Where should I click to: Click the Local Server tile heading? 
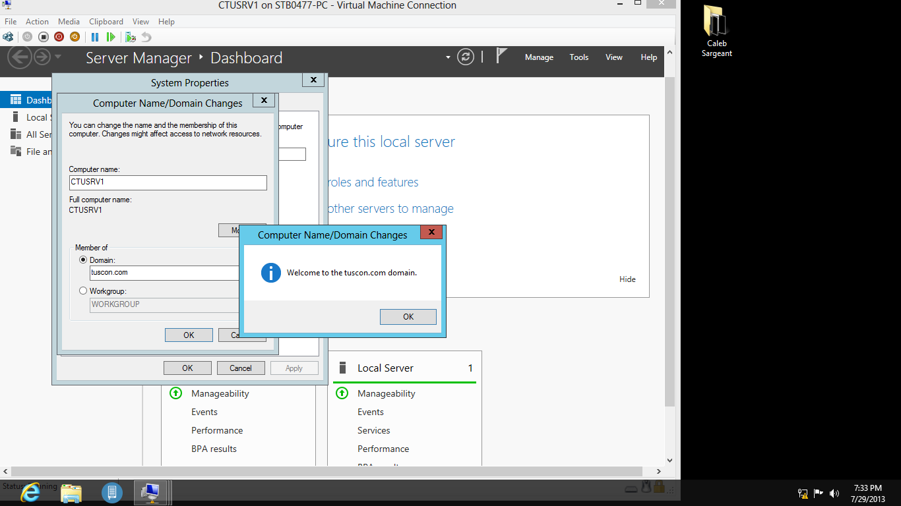tap(385, 368)
